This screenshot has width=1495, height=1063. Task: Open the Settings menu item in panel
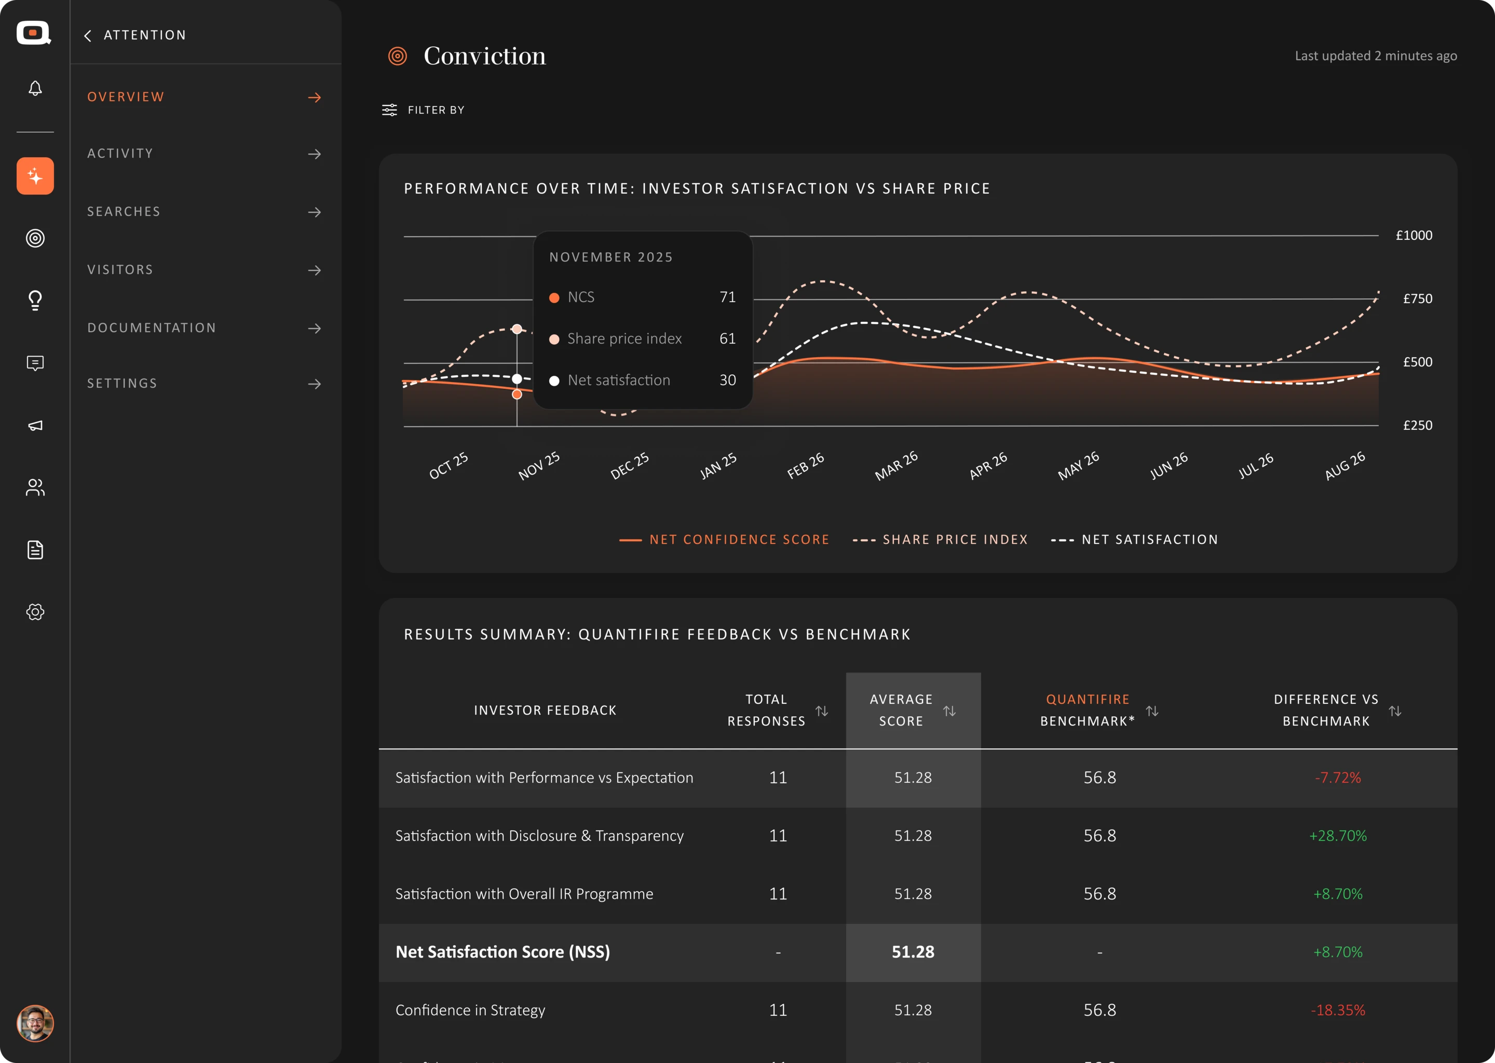tap(204, 384)
